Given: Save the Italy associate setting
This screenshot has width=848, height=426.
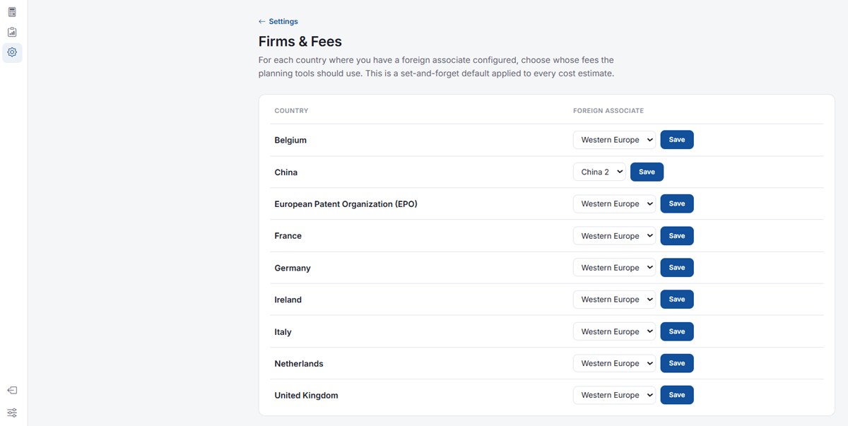Looking at the screenshot, I should pos(677,331).
